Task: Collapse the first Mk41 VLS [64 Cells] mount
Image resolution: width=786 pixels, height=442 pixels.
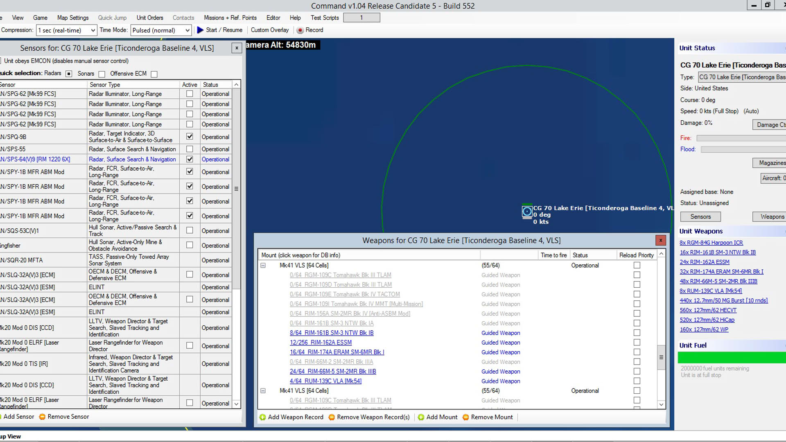Action: point(263,266)
